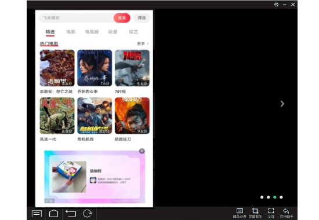Open the keyboard settings icon
The width and height of the screenshot is (319, 220).
point(240,213)
